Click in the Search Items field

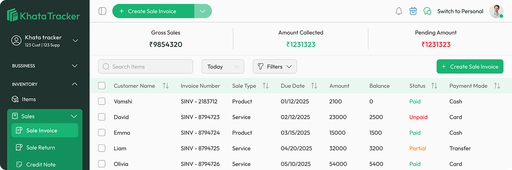[146, 67]
